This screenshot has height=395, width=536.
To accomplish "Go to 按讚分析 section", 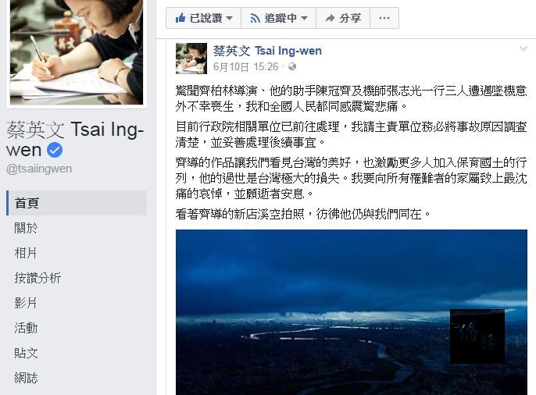I will pos(38,278).
